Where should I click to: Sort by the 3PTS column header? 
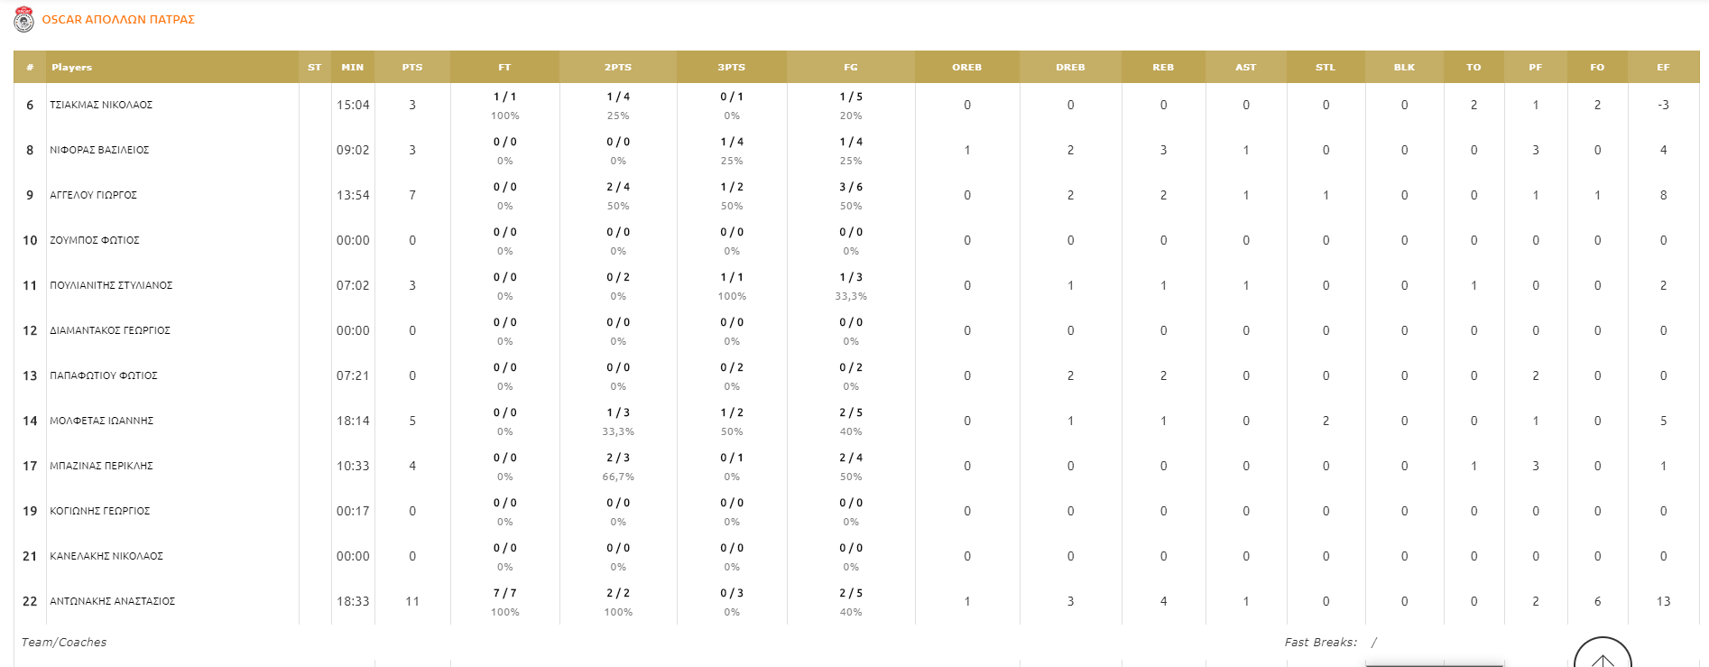click(x=731, y=68)
